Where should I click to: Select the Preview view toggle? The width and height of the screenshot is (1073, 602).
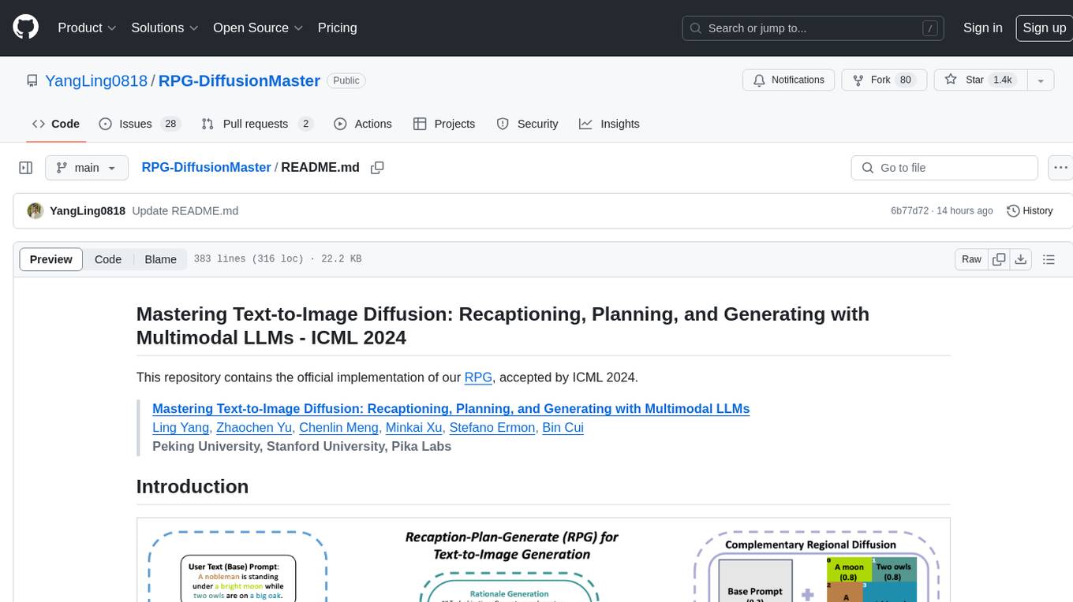51,259
